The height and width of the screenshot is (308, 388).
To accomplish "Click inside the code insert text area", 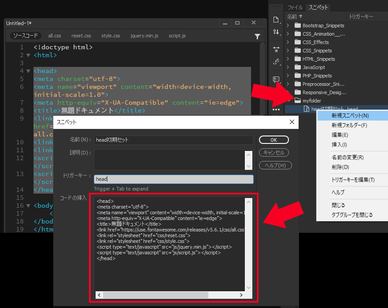I will pyautogui.click(x=170, y=243).
